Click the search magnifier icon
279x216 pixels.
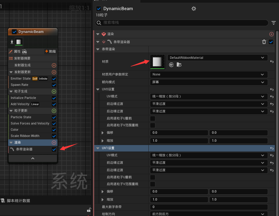pyautogui.click(x=99, y=23)
